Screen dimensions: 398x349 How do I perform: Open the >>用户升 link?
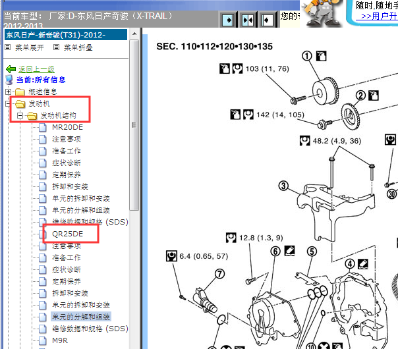pyautogui.click(x=377, y=16)
